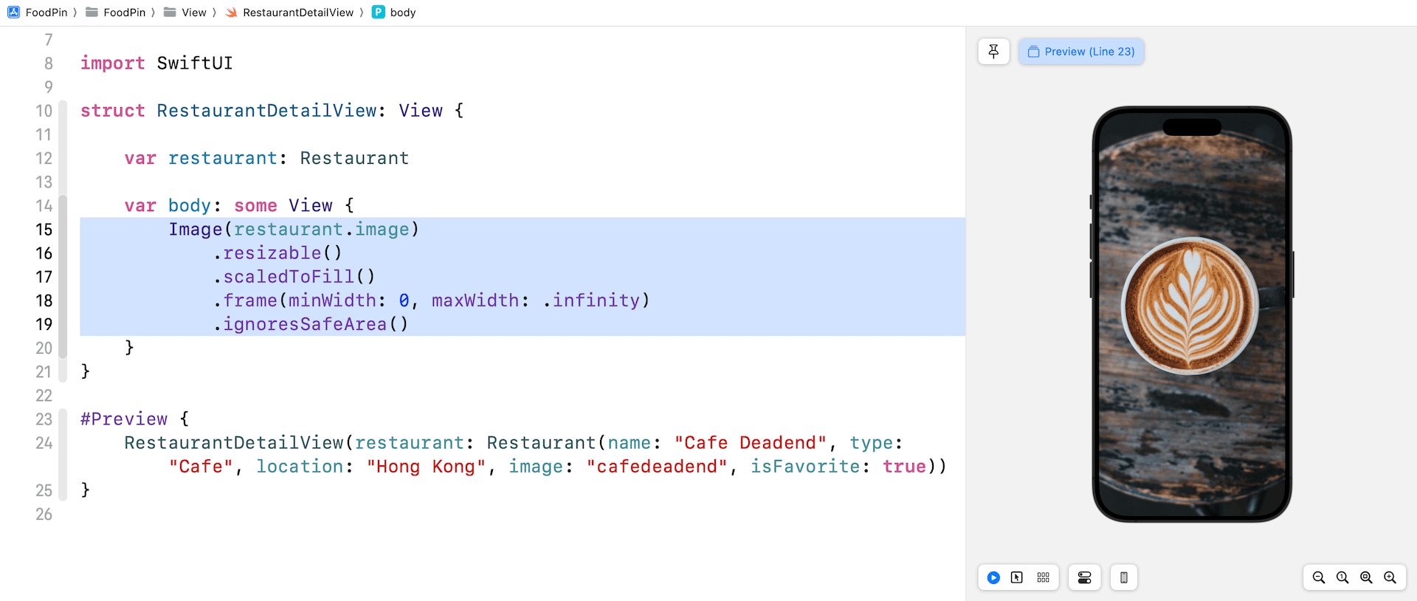Zoom preview to fit the canvas

(x=1366, y=577)
